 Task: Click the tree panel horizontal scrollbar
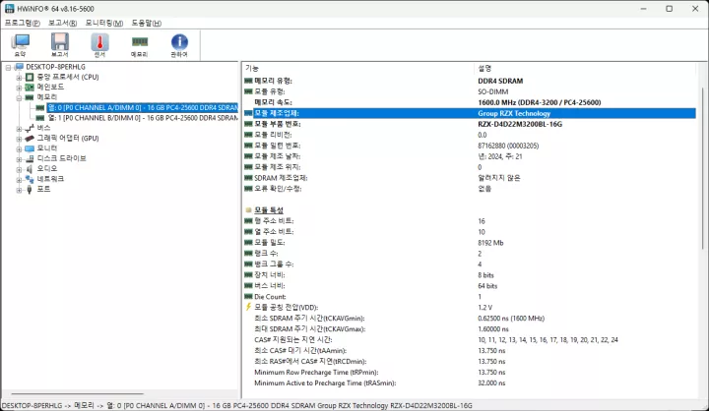(78, 393)
